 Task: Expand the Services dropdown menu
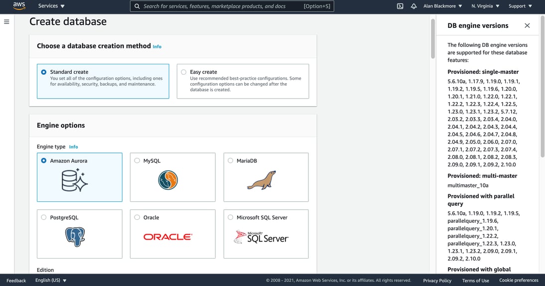click(x=51, y=6)
